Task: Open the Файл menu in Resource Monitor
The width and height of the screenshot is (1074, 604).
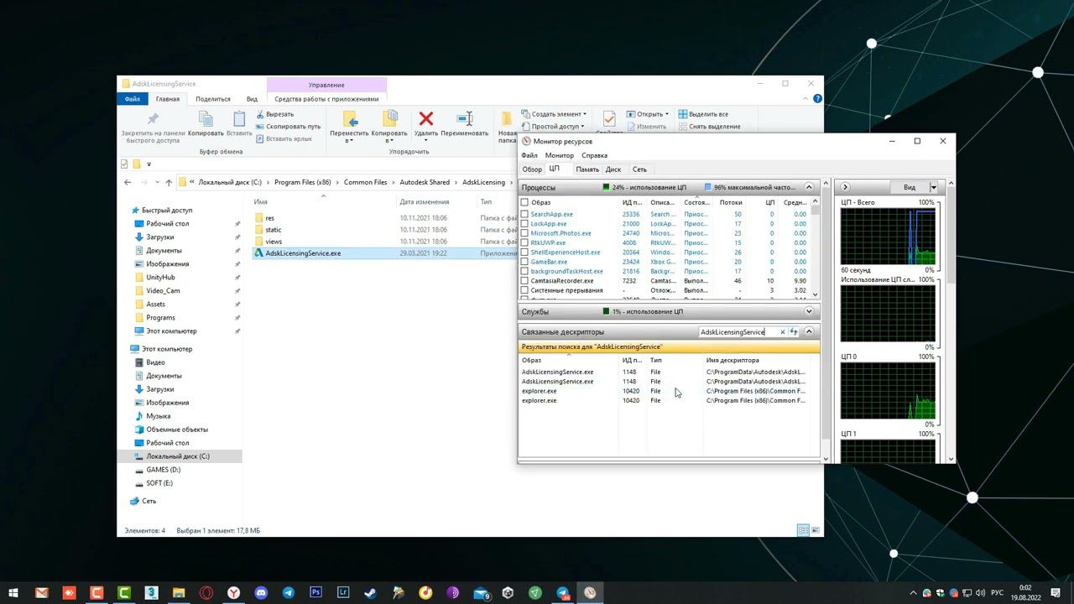Action: (x=529, y=155)
